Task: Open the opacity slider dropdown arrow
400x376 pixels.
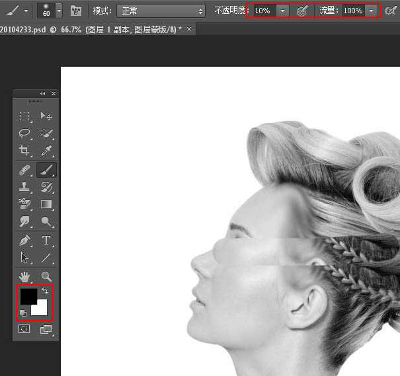Action: pyautogui.click(x=283, y=11)
